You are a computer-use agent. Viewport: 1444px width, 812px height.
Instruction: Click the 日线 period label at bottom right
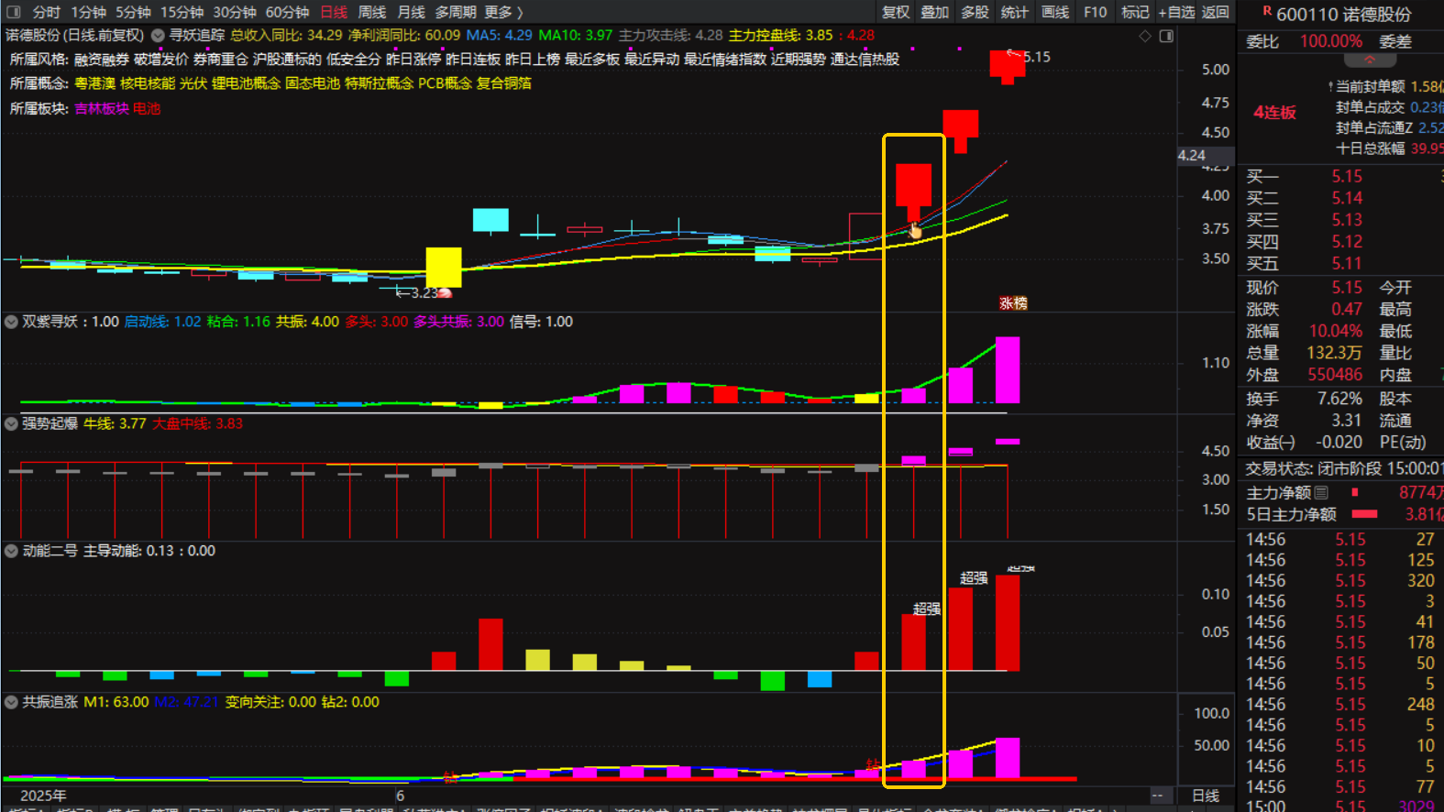(x=1206, y=796)
